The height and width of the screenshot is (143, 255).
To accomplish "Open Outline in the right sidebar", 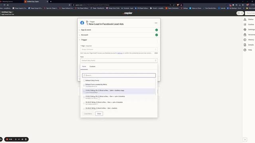I will pyautogui.click(x=249, y=25).
